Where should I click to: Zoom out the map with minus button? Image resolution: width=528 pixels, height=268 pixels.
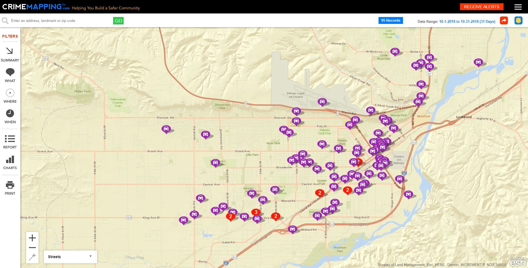click(32, 247)
